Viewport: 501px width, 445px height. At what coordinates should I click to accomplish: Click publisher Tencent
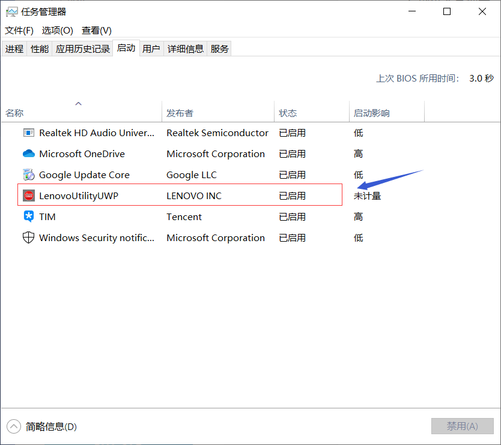pos(184,217)
